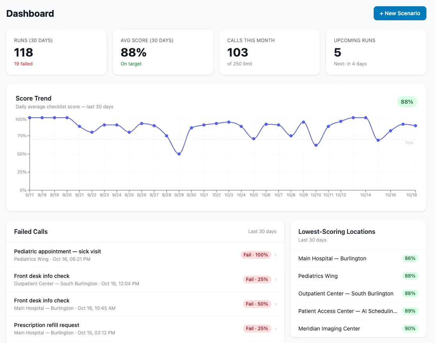Click the Next: in 4 days text
This screenshot has height=343, width=435.
[x=350, y=64]
